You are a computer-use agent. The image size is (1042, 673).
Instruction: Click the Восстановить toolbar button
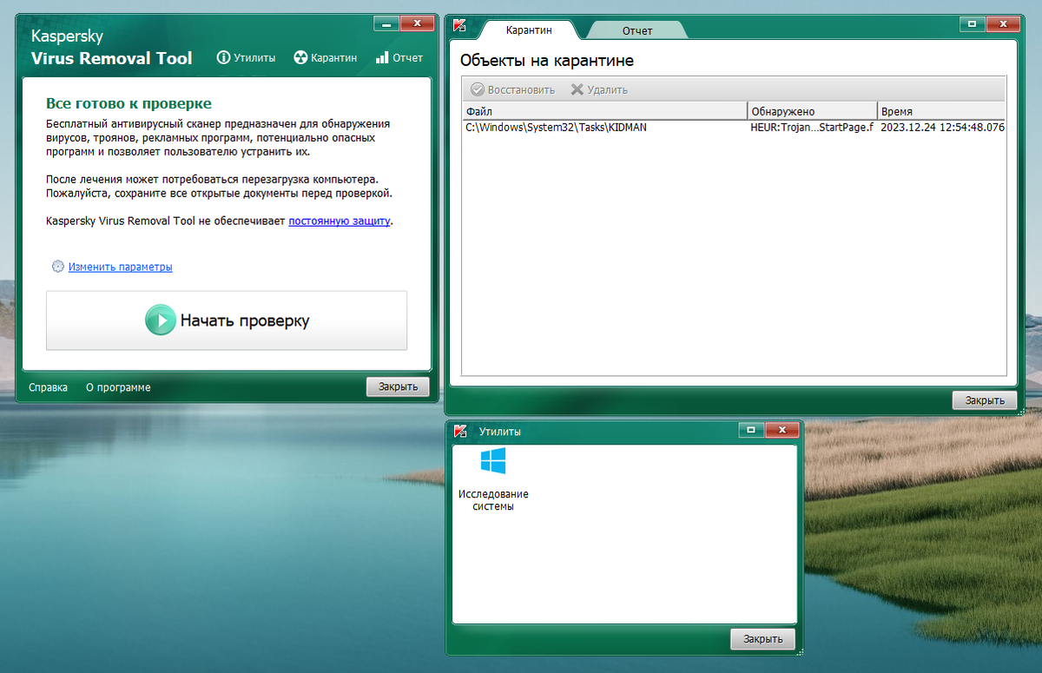pos(512,89)
